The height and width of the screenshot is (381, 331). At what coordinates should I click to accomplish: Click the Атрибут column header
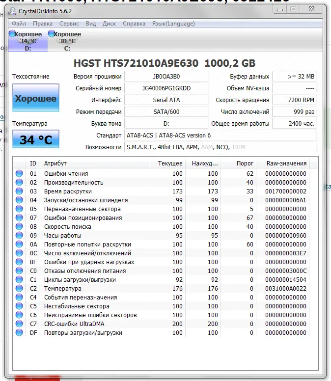pos(95,163)
